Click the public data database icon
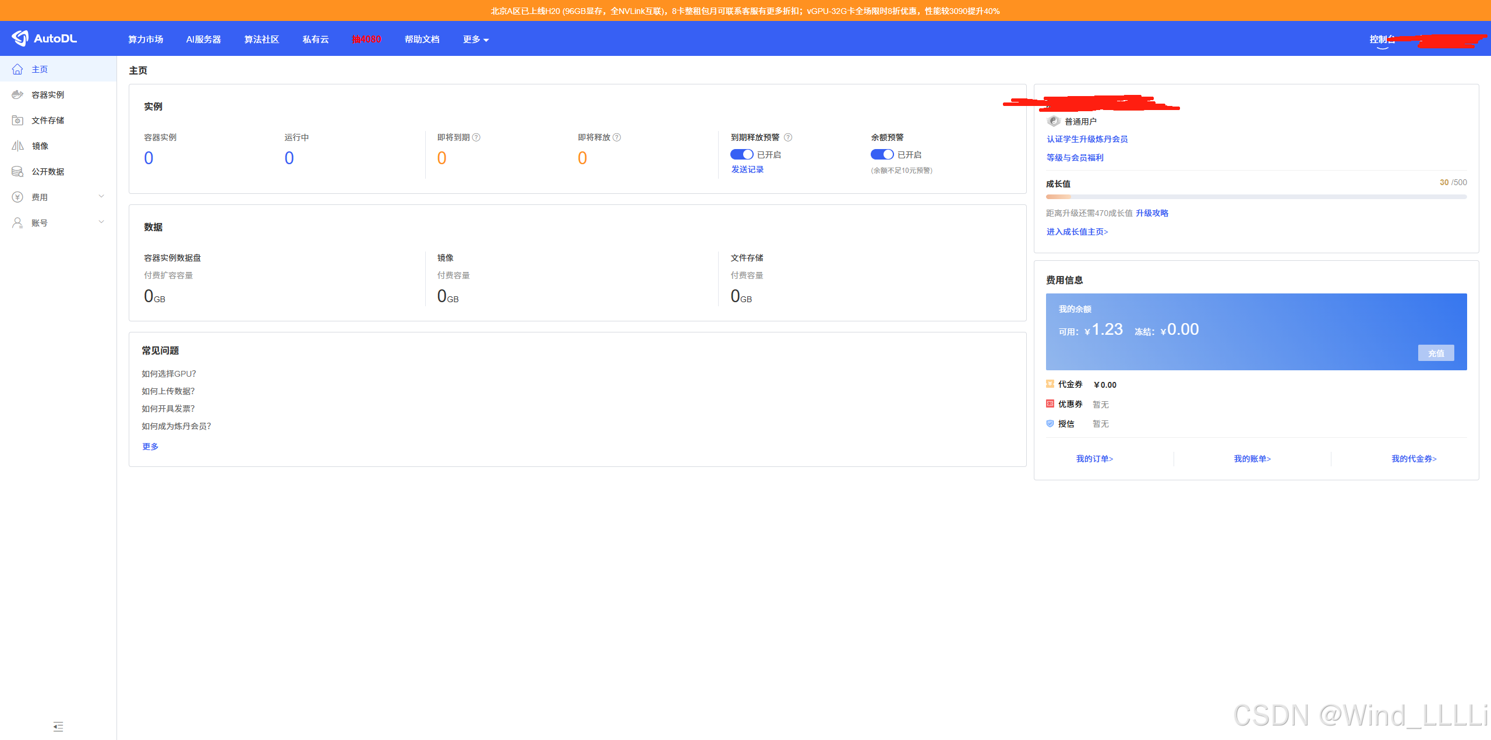 pyautogui.click(x=17, y=172)
